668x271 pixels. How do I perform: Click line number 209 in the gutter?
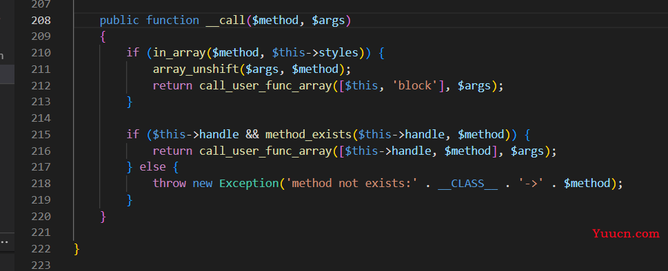click(x=41, y=36)
